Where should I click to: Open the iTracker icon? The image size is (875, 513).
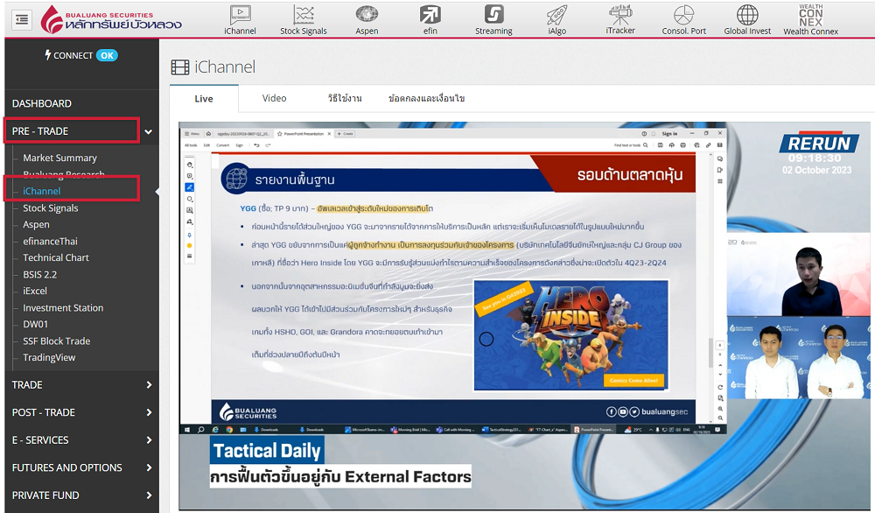(620, 20)
